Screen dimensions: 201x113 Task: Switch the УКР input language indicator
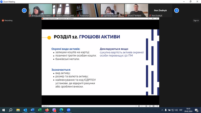[x=181, y=110]
